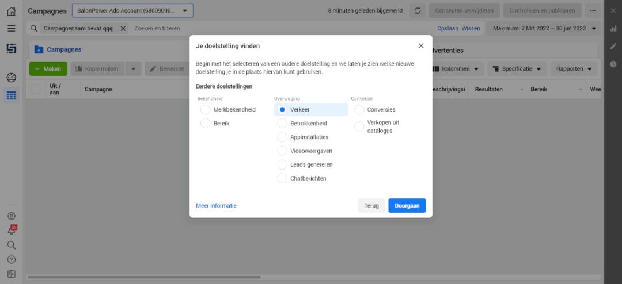Image resolution: width=622 pixels, height=284 pixels.
Task: Click the horizontal scrollbar at bottom
Action: pos(144,277)
